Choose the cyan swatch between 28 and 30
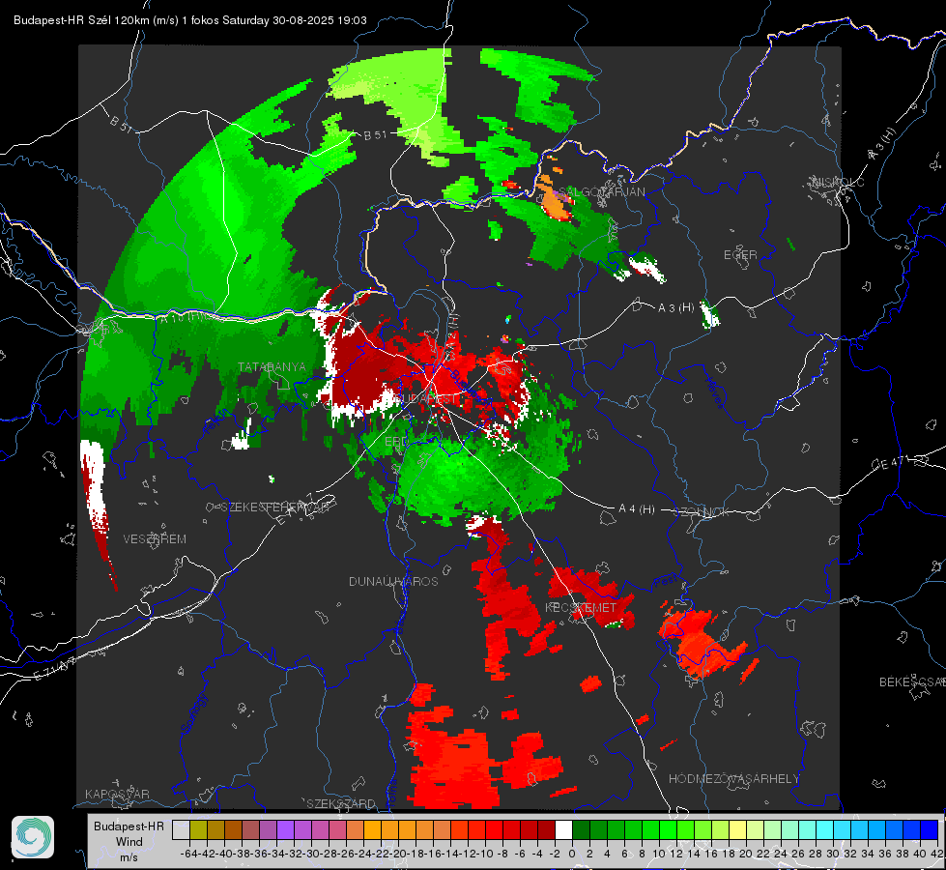This screenshot has width=946, height=870. (825, 830)
